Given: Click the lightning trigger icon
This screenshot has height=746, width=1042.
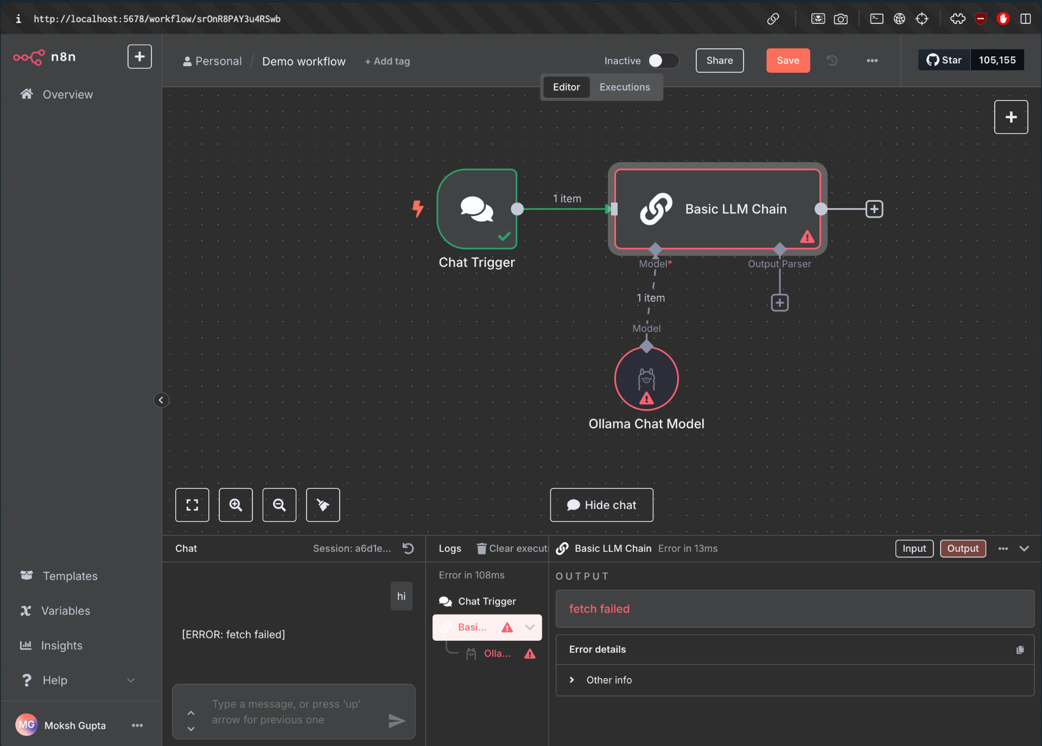Looking at the screenshot, I should point(417,208).
